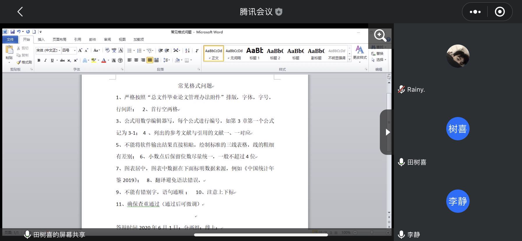The width and height of the screenshot is (522, 241).
Task: Toggle Bold formatting
Action: pos(39,60)
